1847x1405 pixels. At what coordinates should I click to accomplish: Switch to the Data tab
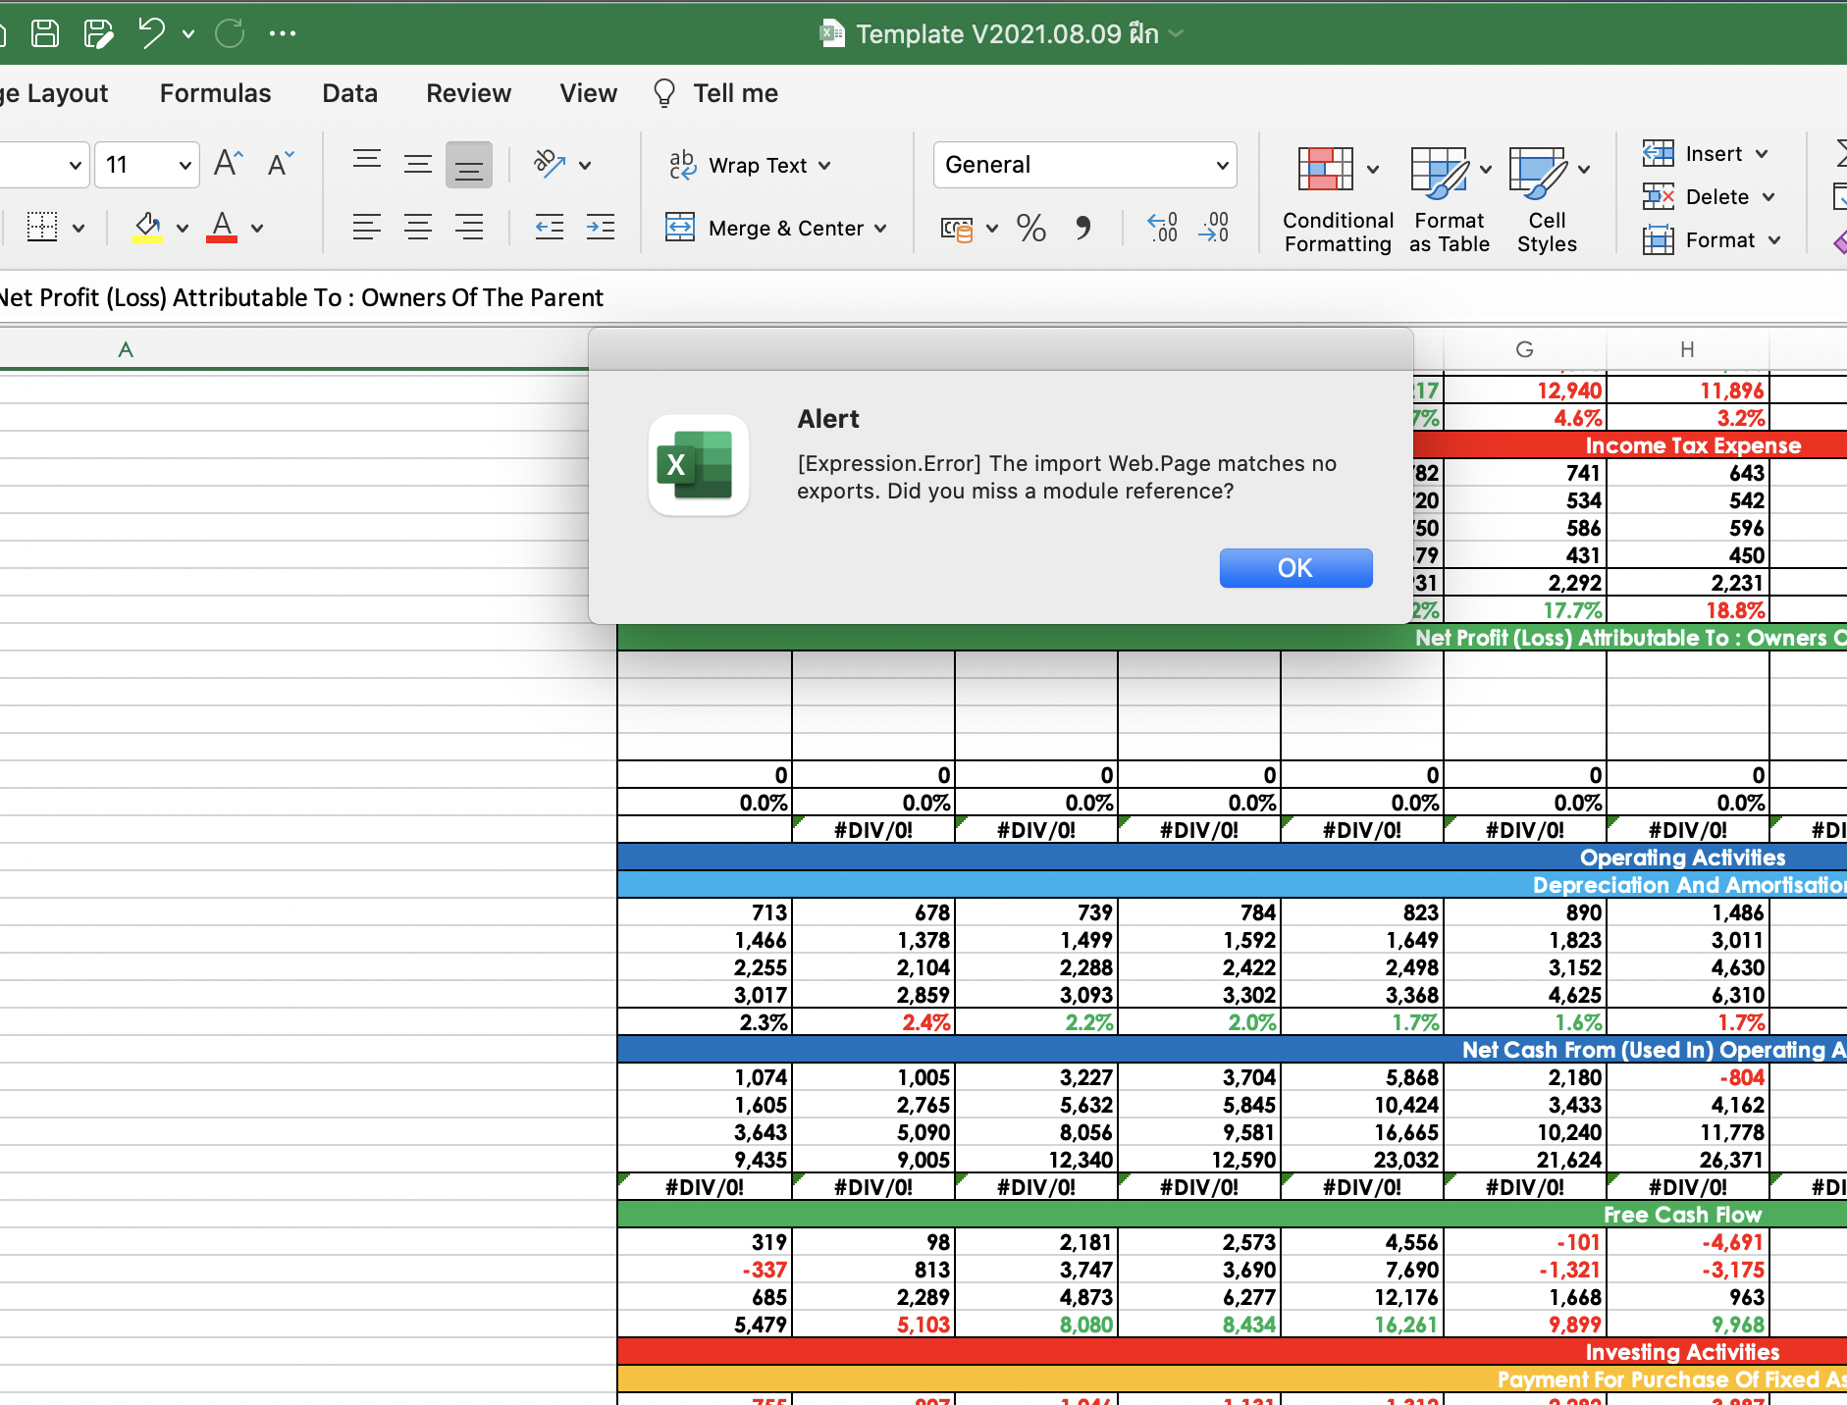pyautogui.click(x=349, y=93)
